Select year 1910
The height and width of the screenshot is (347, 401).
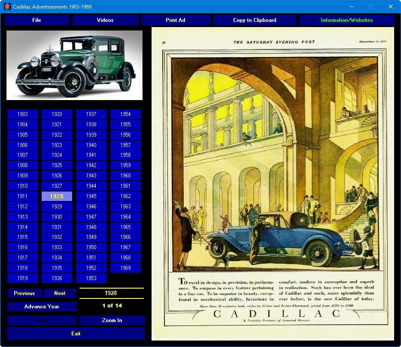tap(22, 186)
